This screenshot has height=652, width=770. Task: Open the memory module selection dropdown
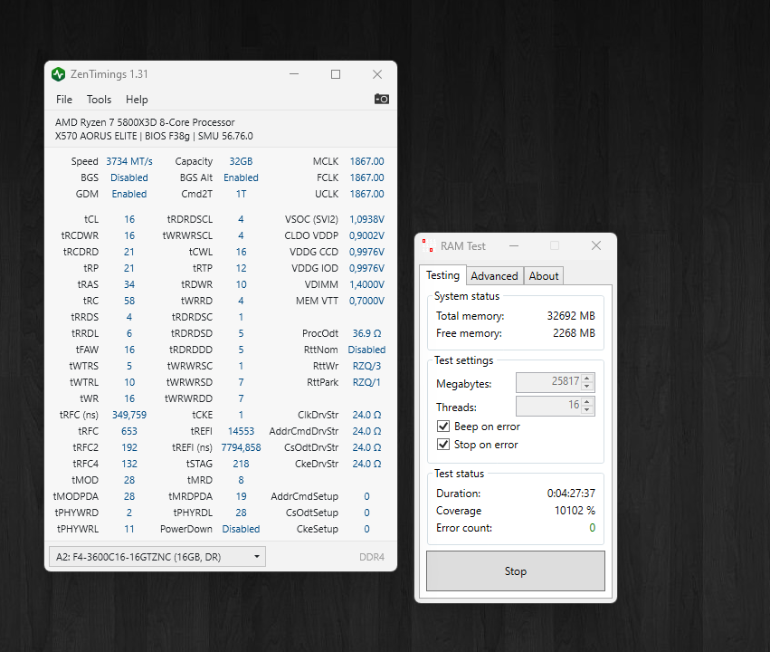157,557
